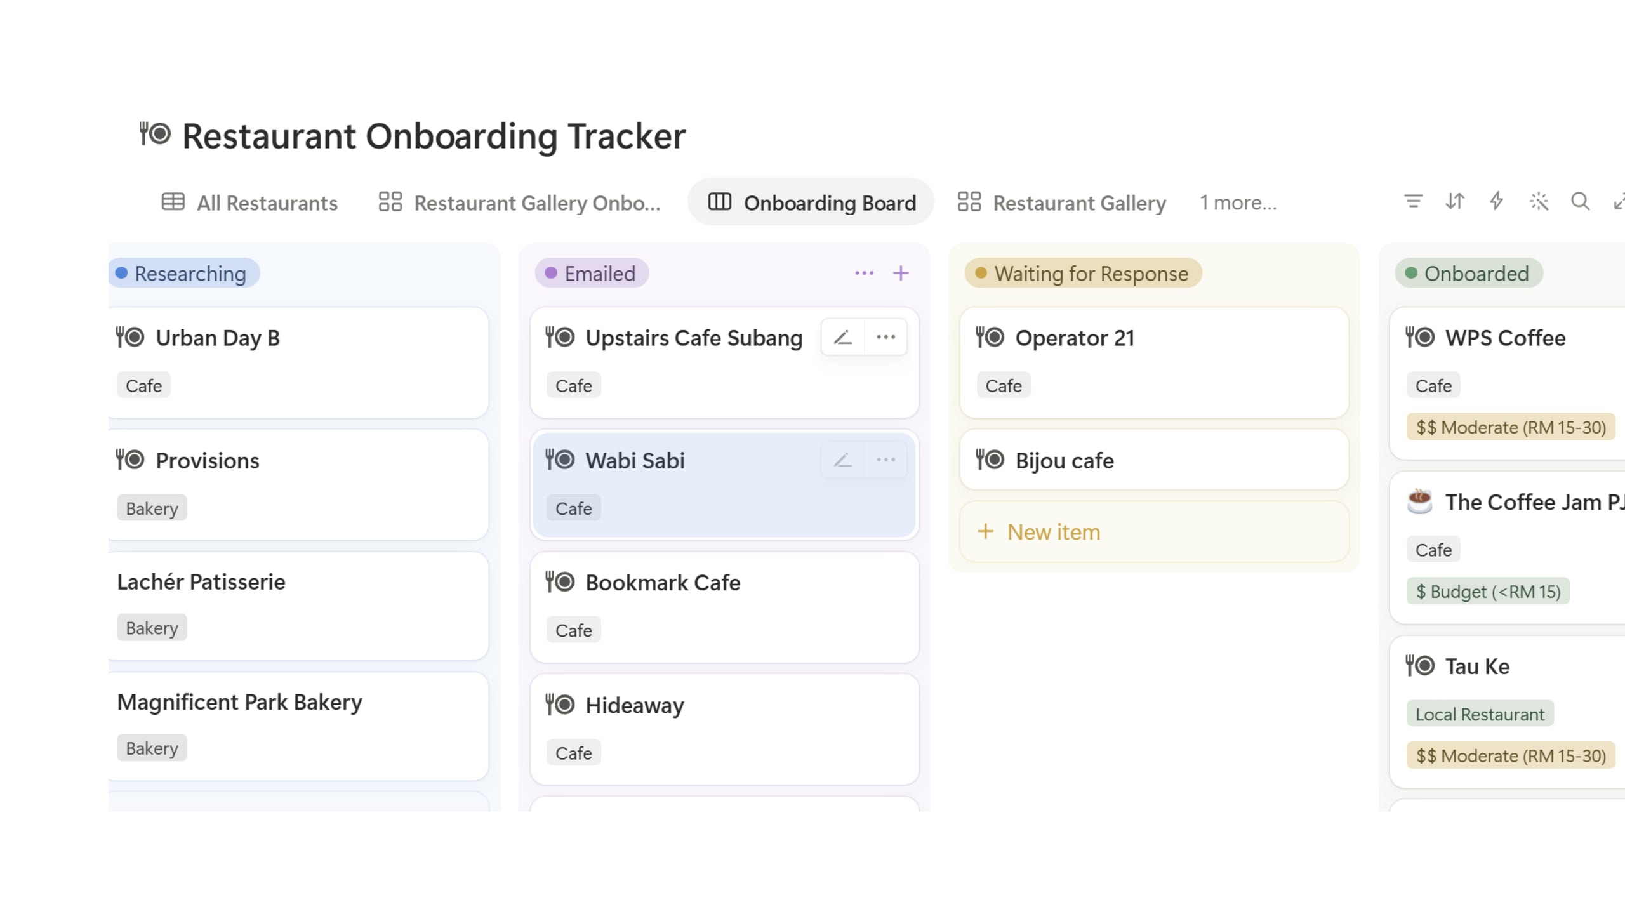Open the sort arrows icon
This screenshot has height=914, width=1625.
1455,202
